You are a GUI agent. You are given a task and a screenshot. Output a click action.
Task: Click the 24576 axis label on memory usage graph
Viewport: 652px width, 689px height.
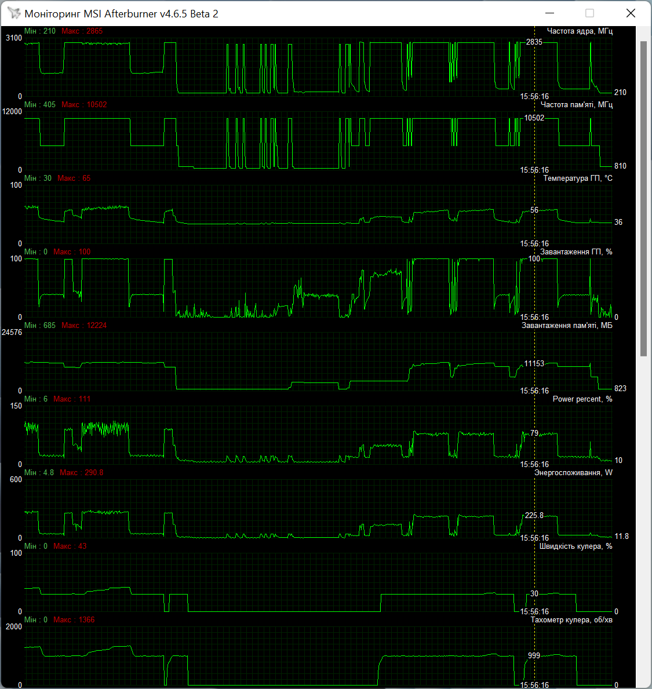point(12,333)
